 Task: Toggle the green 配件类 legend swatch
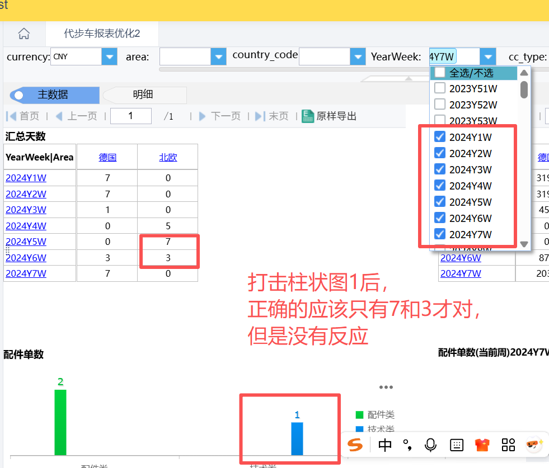tap(359, 415)
